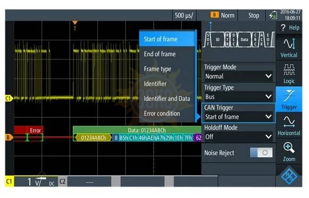Tap the Rohde & Schwarz logo button
This screenshot has height=198, width=309.
click(289, 176)
